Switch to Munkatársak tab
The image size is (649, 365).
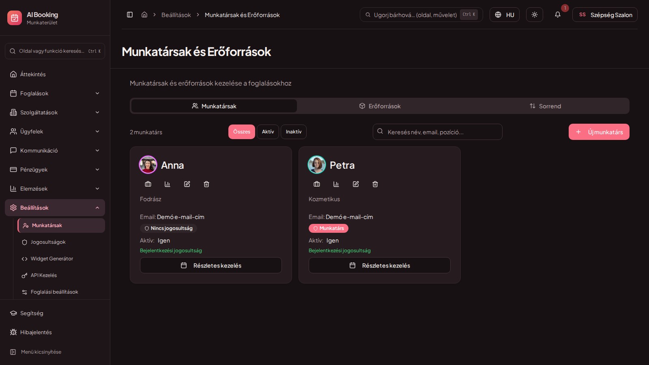[214, 106]
